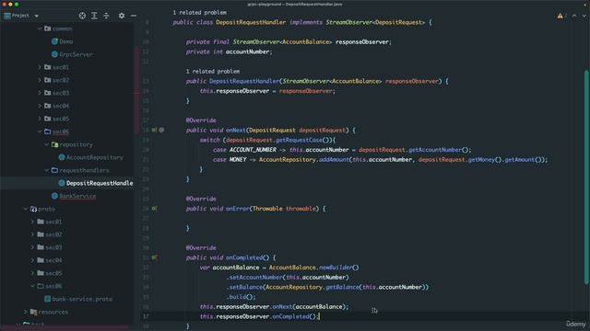
Task: Collapse the requesthandlers package
Action: pyautogui.click(x=47, y=170)
